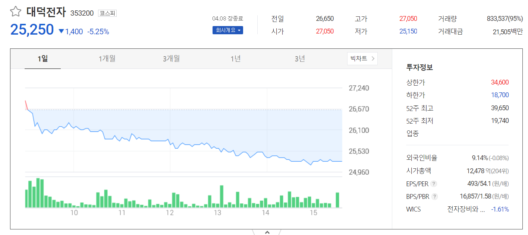Click the EPS/PER help question icon
Viewport: 528px width, 235px height.
coord(434,184)
